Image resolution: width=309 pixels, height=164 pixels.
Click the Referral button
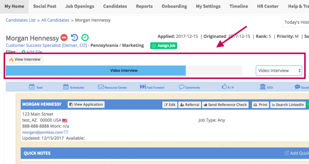pos(190,105)
